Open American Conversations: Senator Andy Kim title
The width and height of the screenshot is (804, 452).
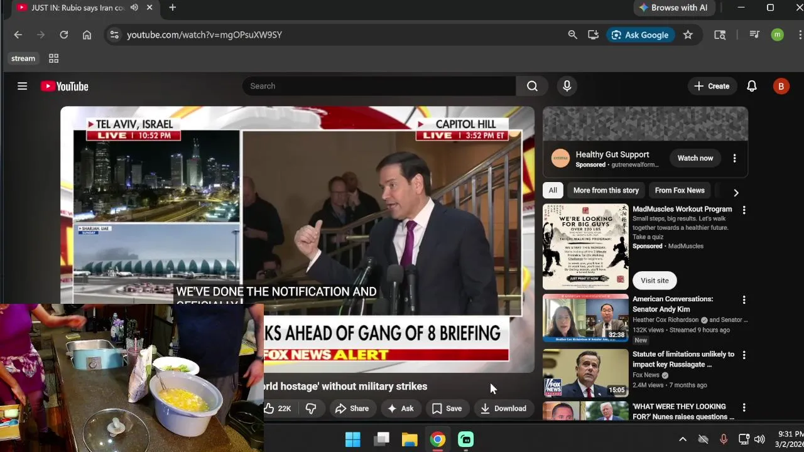pos(673,304)
